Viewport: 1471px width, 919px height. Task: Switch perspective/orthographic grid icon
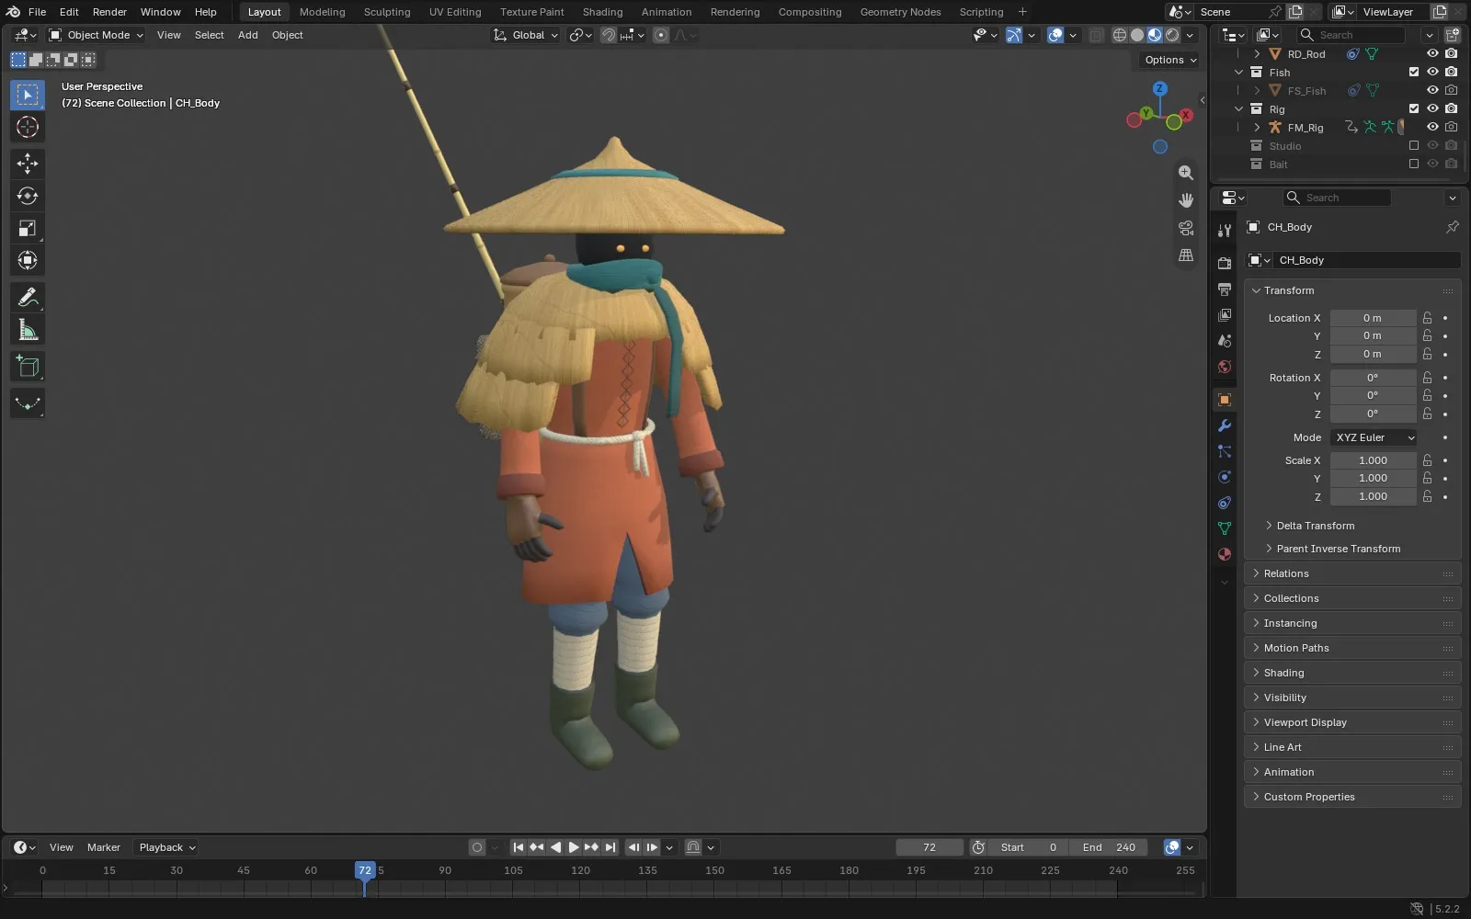(1186, 255)
